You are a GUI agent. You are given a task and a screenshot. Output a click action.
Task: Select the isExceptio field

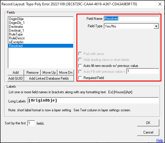41,42
